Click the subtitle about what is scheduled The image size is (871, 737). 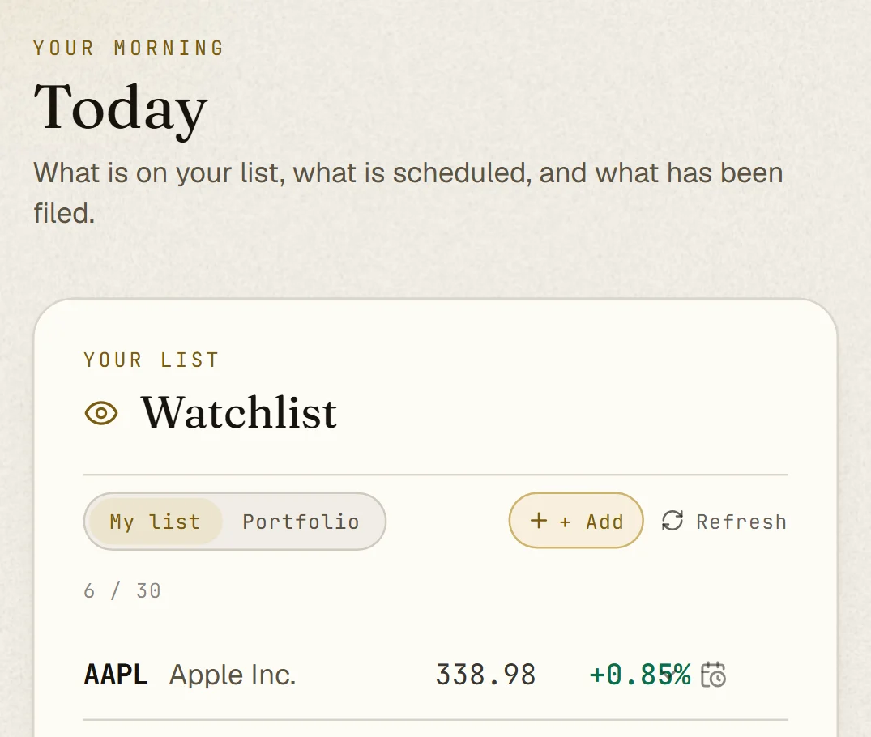pos(408,193)
